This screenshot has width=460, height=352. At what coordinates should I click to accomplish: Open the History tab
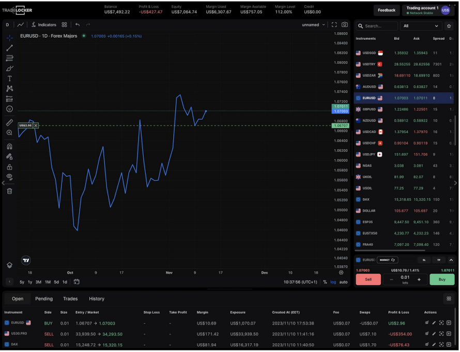point(97,299)
